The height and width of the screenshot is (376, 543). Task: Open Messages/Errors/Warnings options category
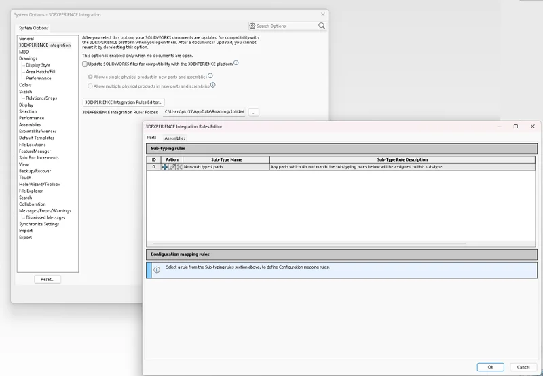tap(45, 210)
